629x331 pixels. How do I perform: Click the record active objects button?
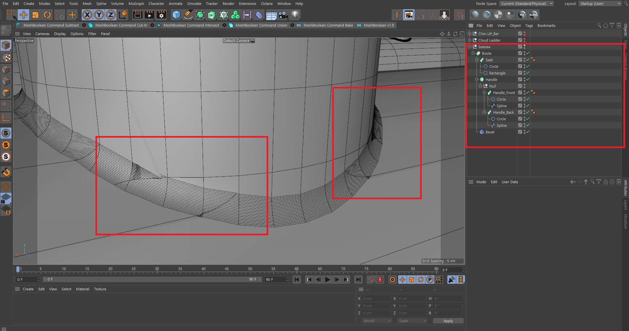(371, 280)
